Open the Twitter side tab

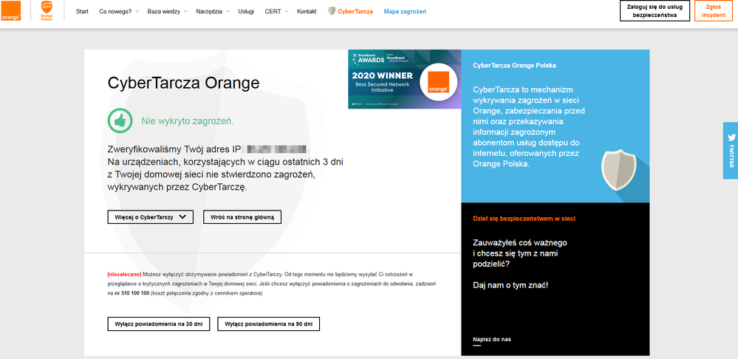pos(731,150)
